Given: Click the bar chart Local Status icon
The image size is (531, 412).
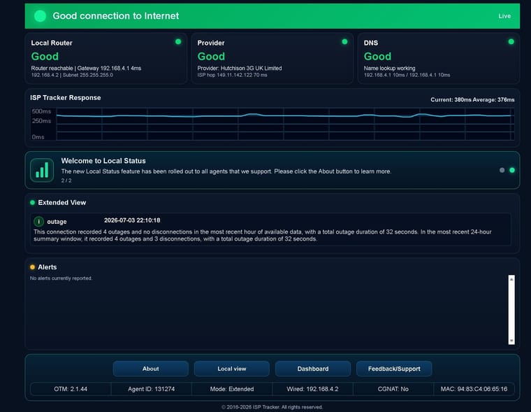Looking at the screenshot, I should click(42, 170).
